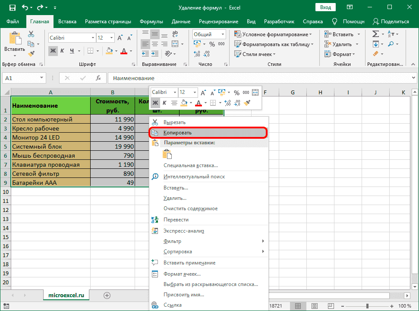Viewport: 419px width, 311px height.
Task: Toggle underline formatting in the ribbon
Action: pyautogui.click(x=72, y=51)
